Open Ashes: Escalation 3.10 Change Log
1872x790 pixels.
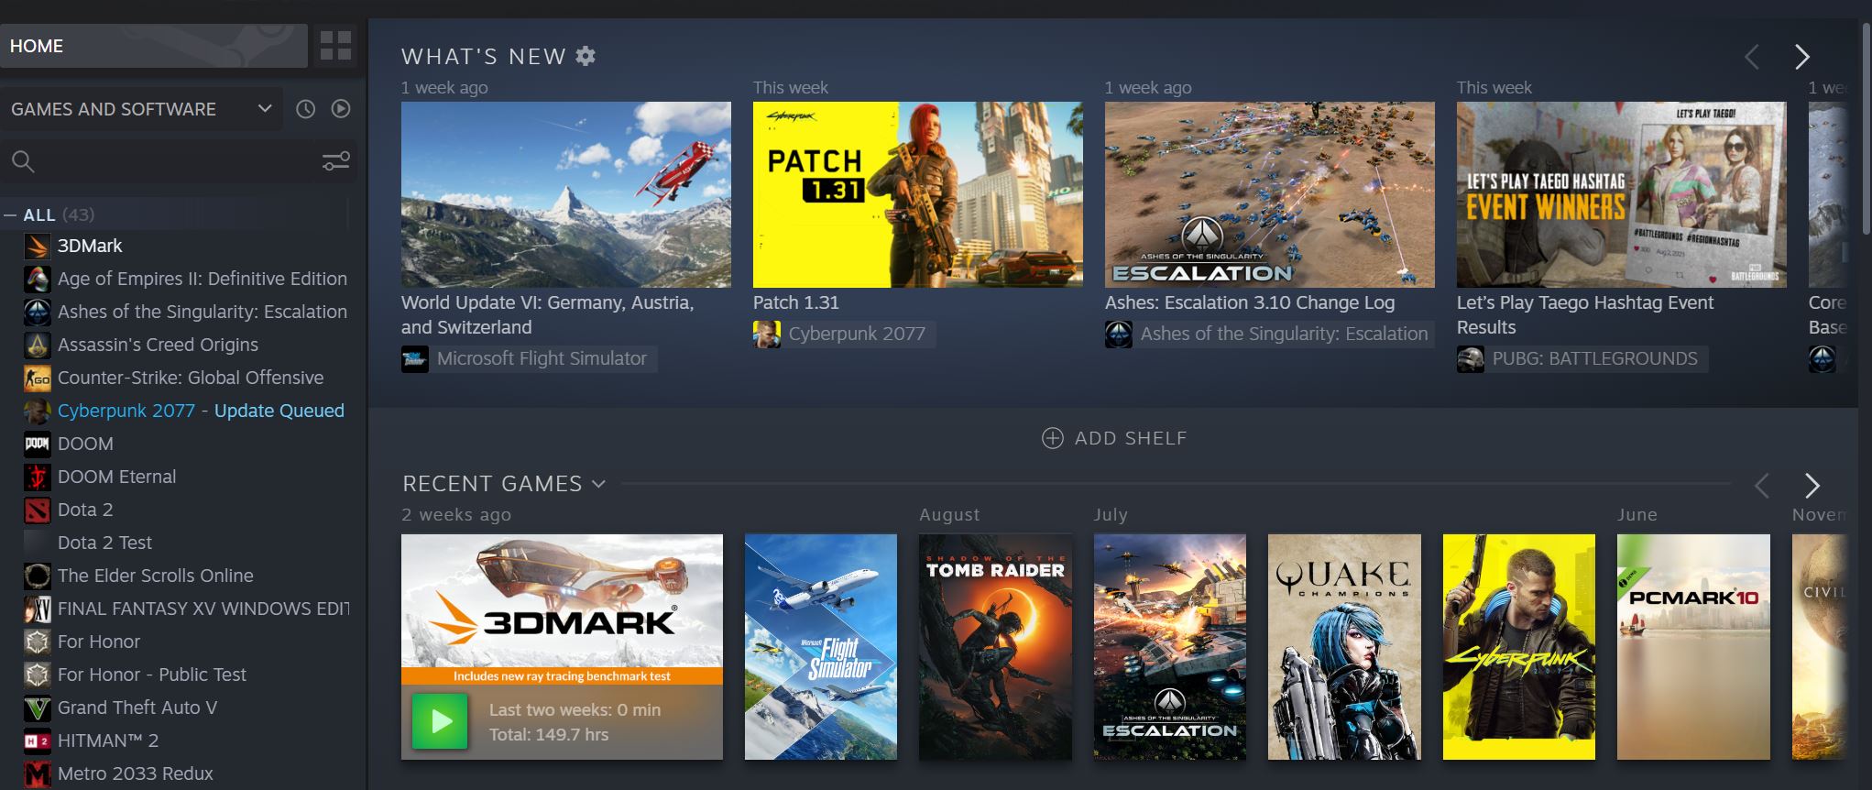coord(1250,302)
